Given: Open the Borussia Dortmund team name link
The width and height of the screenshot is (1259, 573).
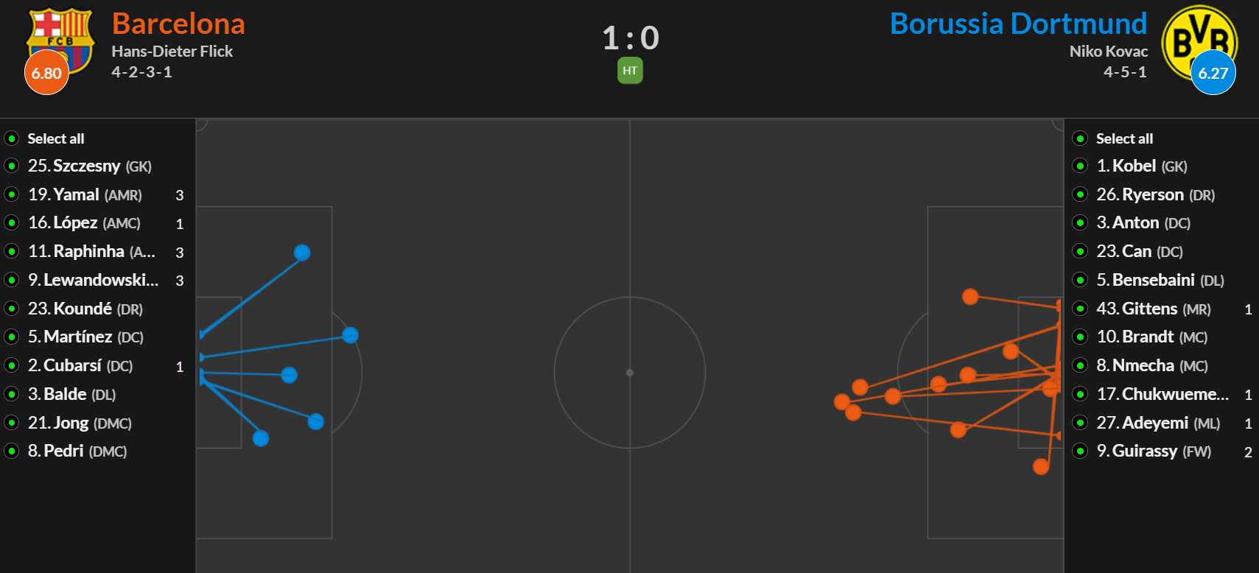Looking at the screenshot, I should pos(1018,24).
